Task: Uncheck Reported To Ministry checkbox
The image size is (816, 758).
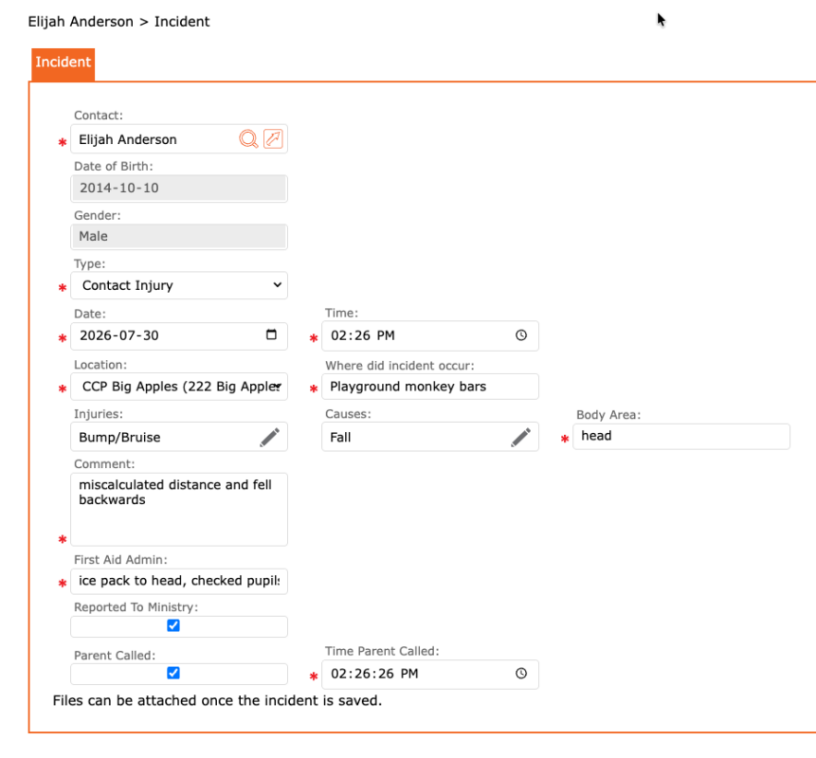Action: pos(173,625)
